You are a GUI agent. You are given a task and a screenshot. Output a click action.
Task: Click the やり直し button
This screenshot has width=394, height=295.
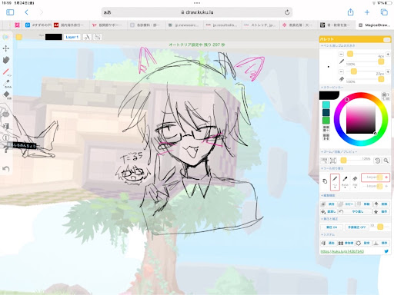tap(355, 212)
